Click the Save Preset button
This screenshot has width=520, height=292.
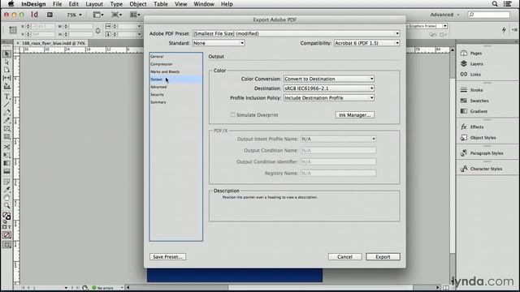point(167,257)
